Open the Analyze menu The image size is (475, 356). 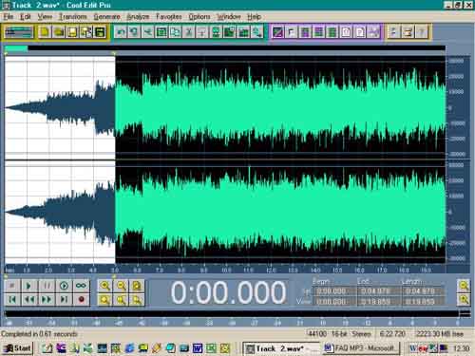pos(138,16)
